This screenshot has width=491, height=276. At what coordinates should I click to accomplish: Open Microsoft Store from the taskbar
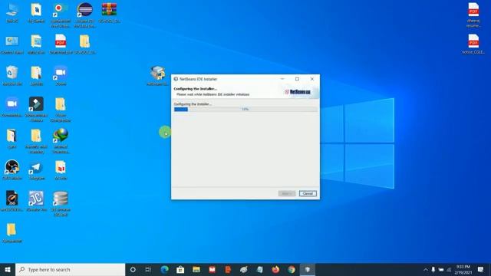180,269
